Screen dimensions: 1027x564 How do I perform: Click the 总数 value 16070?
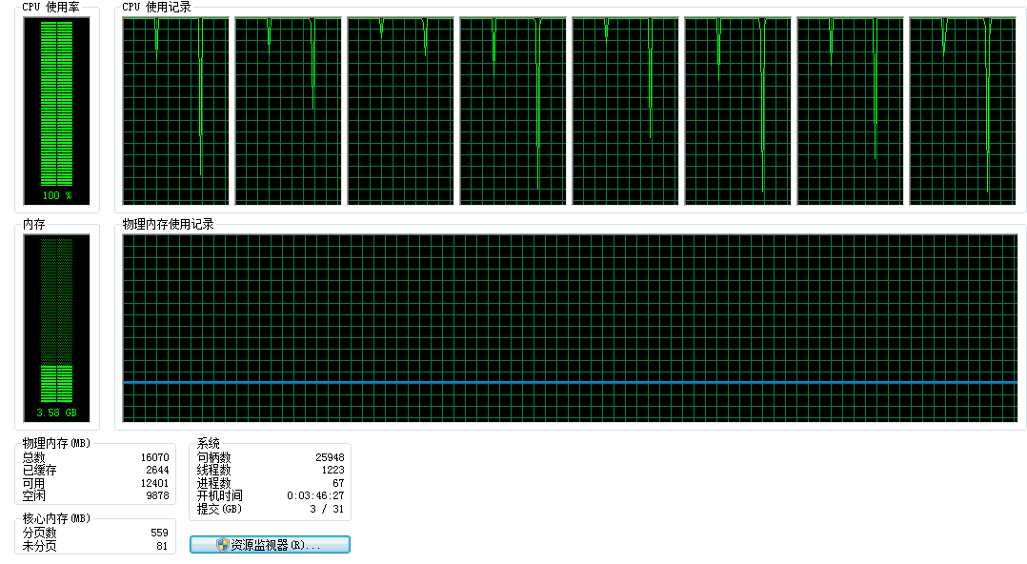click(x=154, y=458)
